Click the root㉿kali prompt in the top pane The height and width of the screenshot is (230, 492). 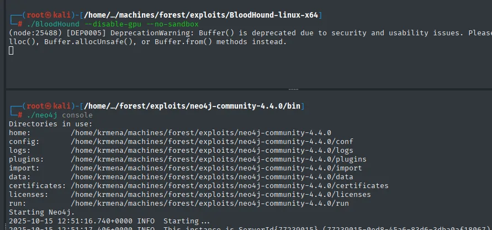click(49, 15)
